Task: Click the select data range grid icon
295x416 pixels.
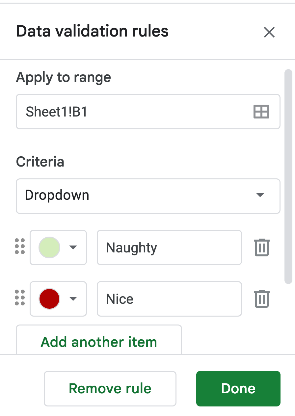Action: pos(261,112)
